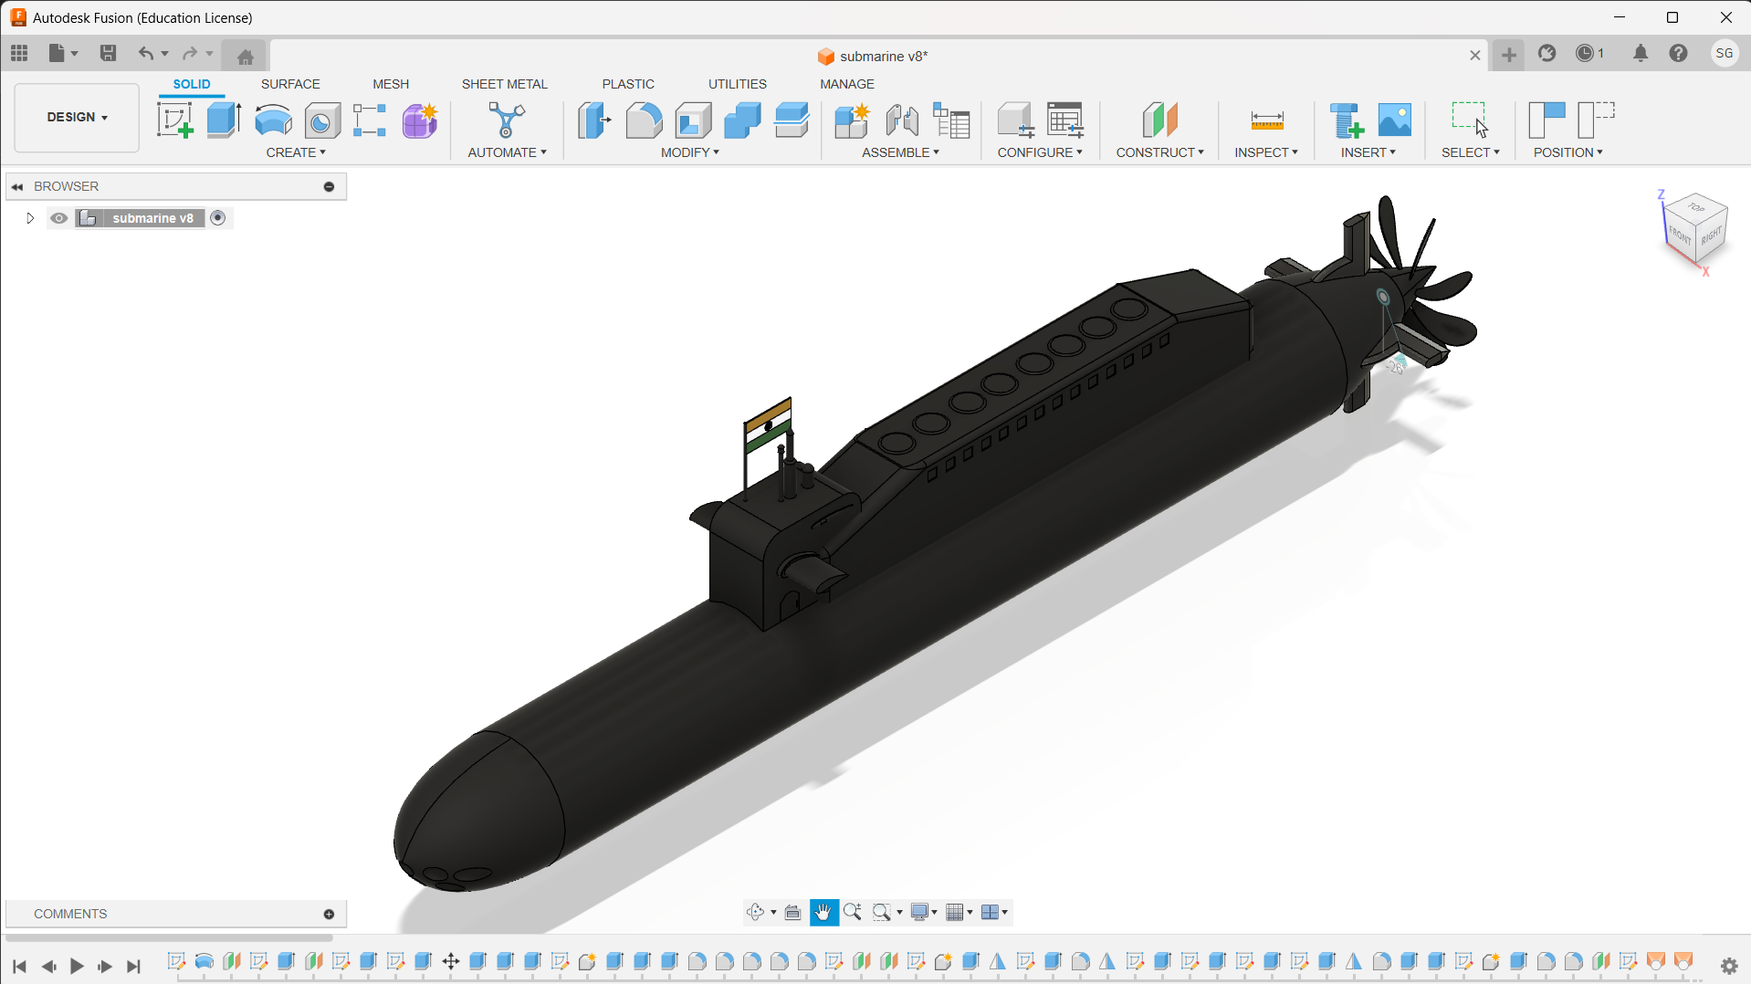1751x984 pixels.
Task: Activate the submarine v8 component radio button
Action: point(217,218)
